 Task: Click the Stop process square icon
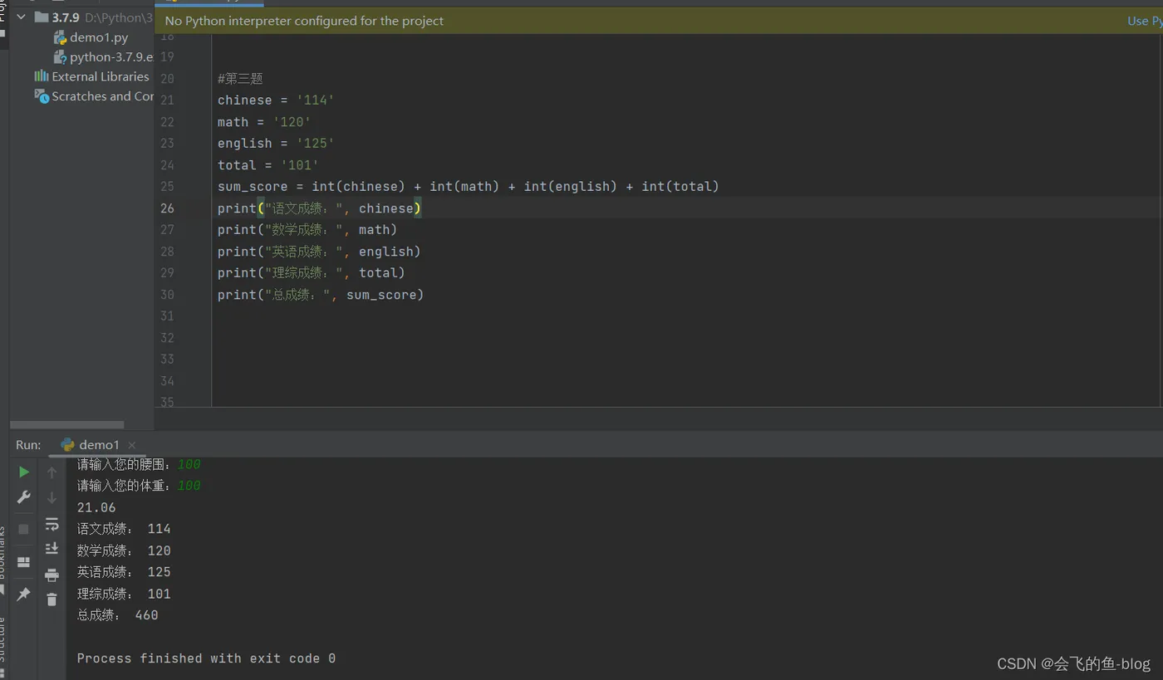point(24,529)
